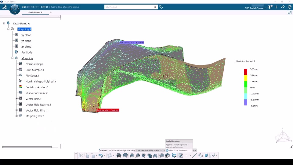Select Nominal shape-Polyhedral tree item
Image resolution: width=293 pixels, height=165 pixels.
[41, 81]
